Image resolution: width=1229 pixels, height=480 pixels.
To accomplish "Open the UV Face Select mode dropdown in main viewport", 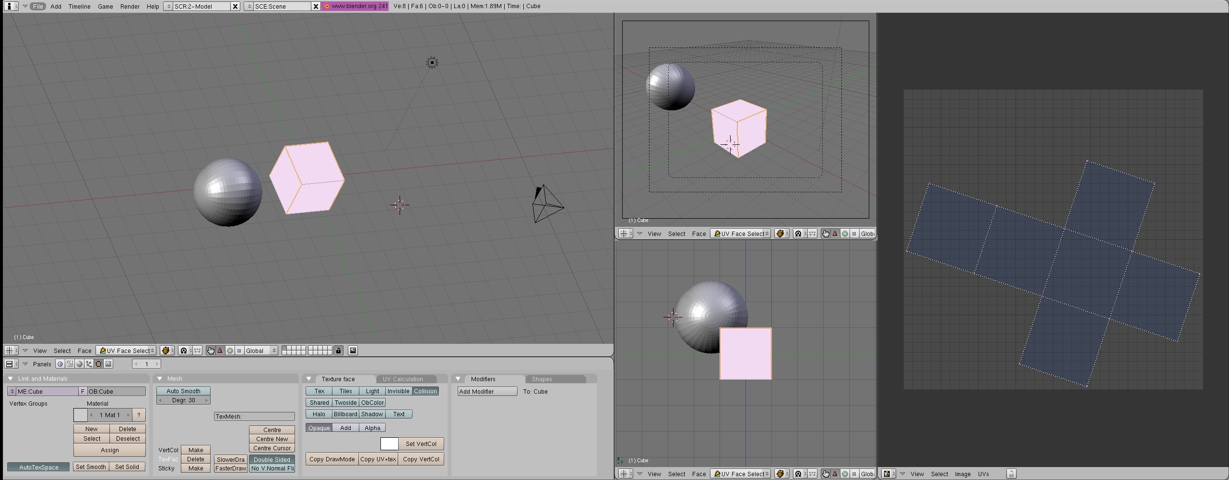I will (126, 351).
